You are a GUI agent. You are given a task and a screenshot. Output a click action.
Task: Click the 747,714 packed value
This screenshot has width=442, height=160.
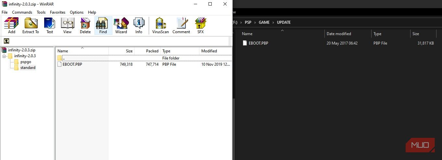pos(152,64)
